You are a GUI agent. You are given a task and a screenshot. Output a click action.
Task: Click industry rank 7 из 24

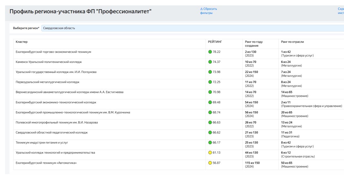[x=286, y=72]
